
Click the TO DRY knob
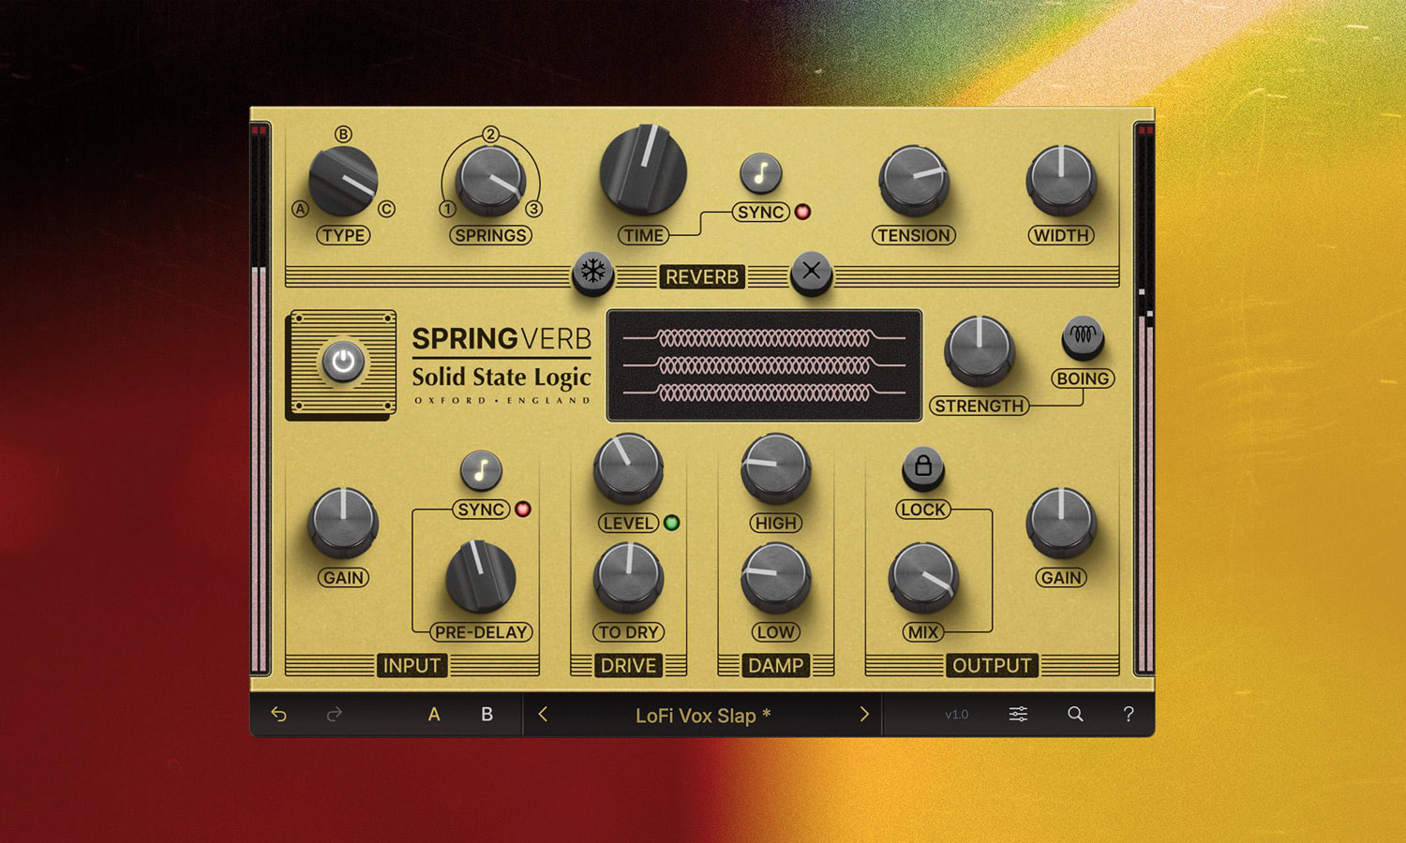point(628,577)
